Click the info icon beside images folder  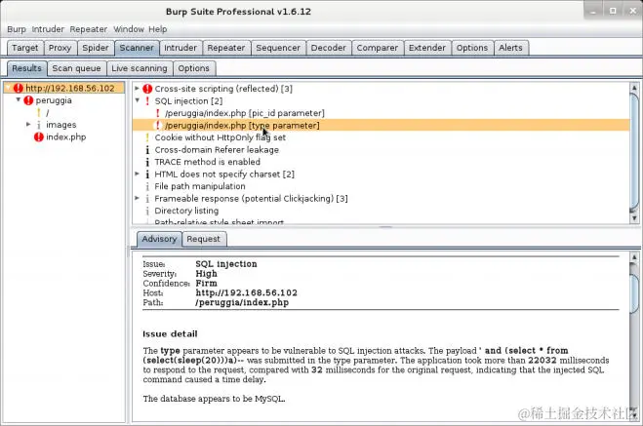pyautogui.click(x=39, y=125)
